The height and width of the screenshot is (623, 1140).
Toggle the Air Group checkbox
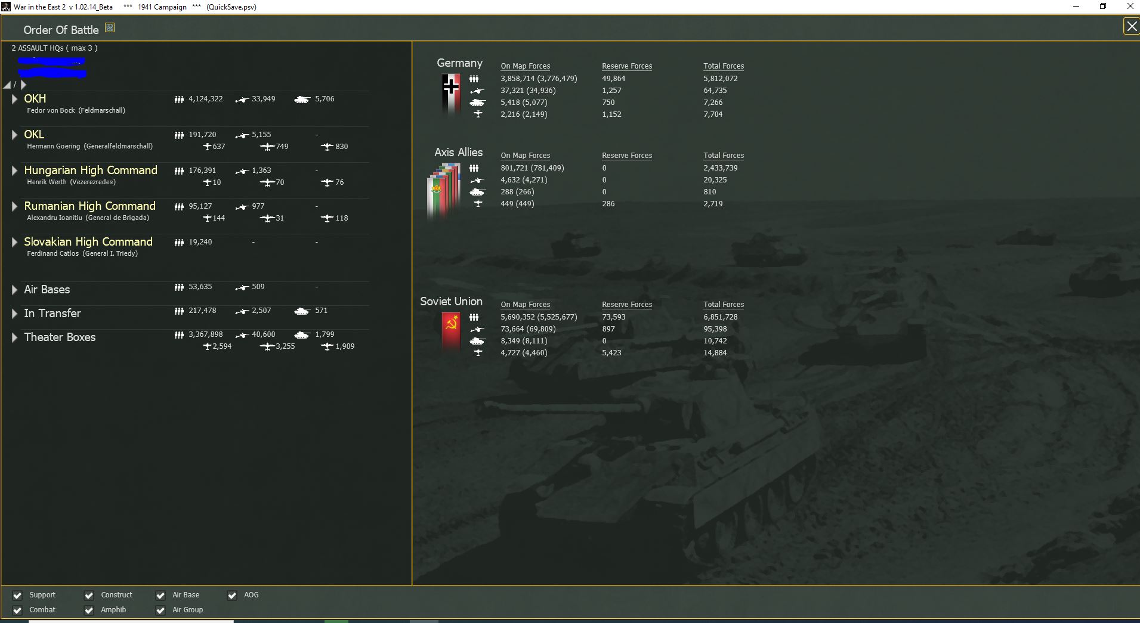[x=160, y=610]
